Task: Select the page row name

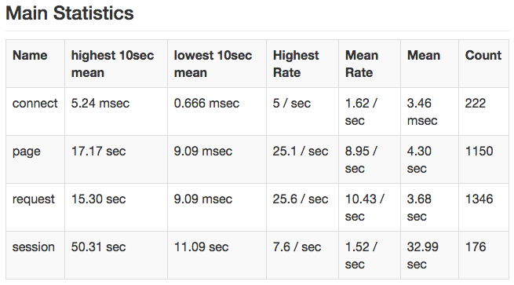Action: (x=26, y=152)
